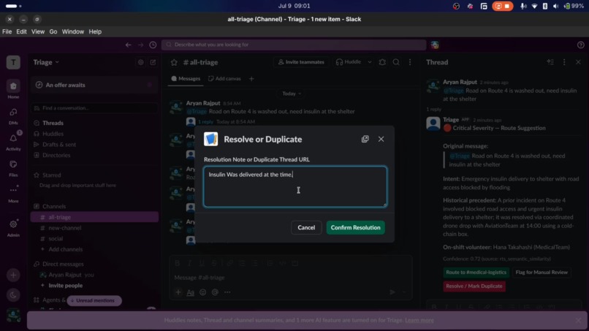This screenshot has width=589, height=331.
Task: Open the Add canvas tab
Action: (x=224, y=78)
